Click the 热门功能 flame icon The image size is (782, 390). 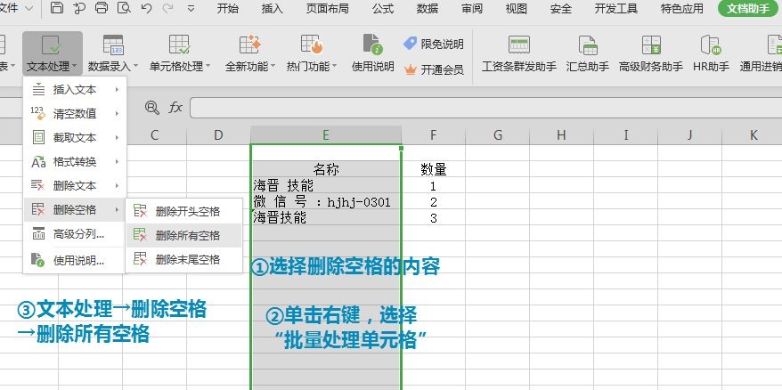(x=311, y=45)
